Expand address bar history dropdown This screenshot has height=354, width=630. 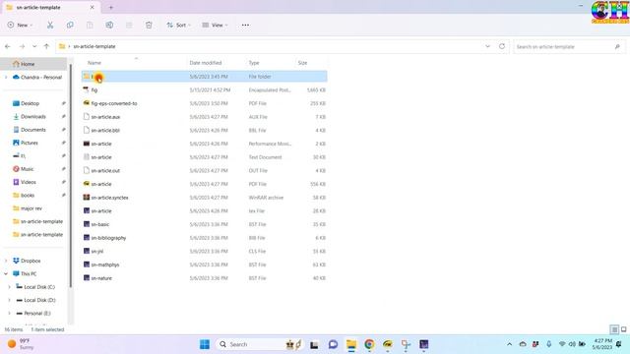tap(488, 46)
